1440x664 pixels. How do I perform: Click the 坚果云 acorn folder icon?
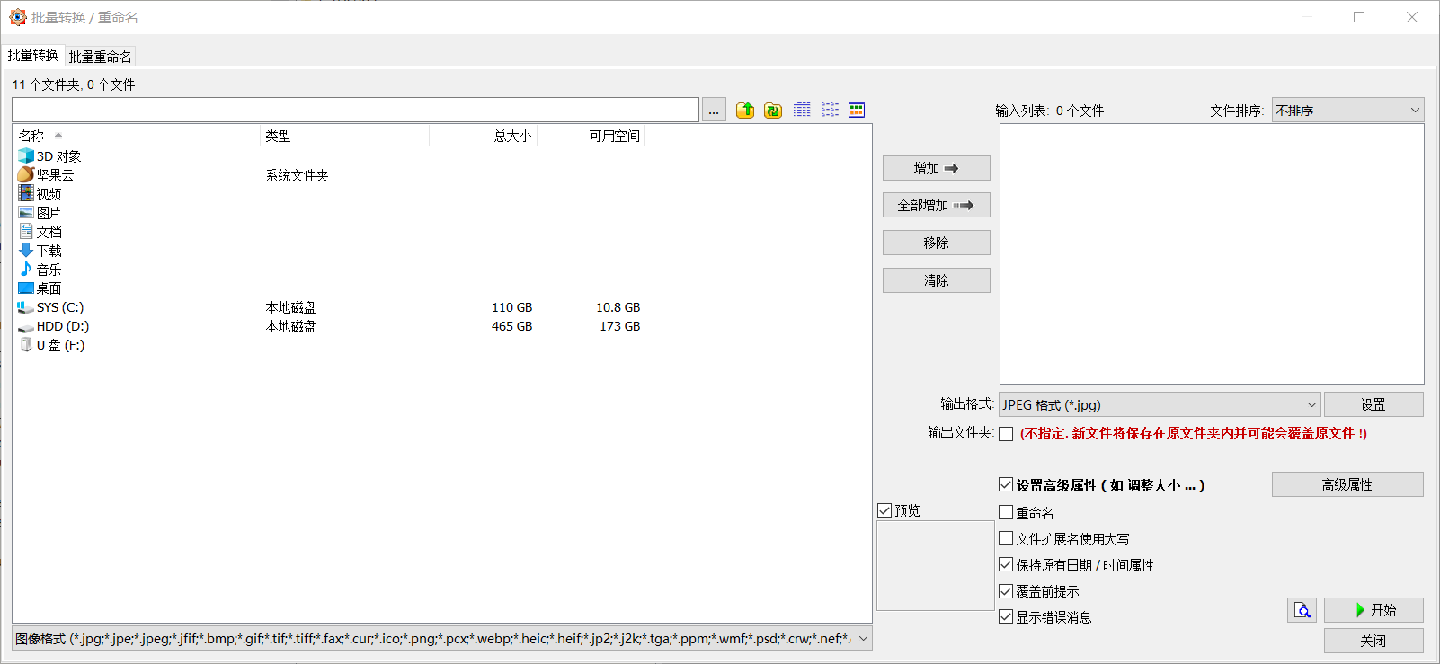pos(26,175)
